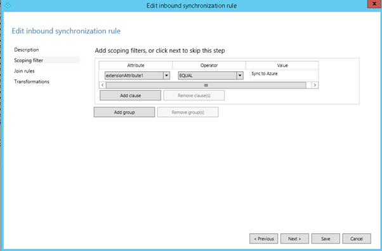382x251 pixels.
Task: Expand the EQUAL operator dropdown arrow
Action: click(240, 76)
